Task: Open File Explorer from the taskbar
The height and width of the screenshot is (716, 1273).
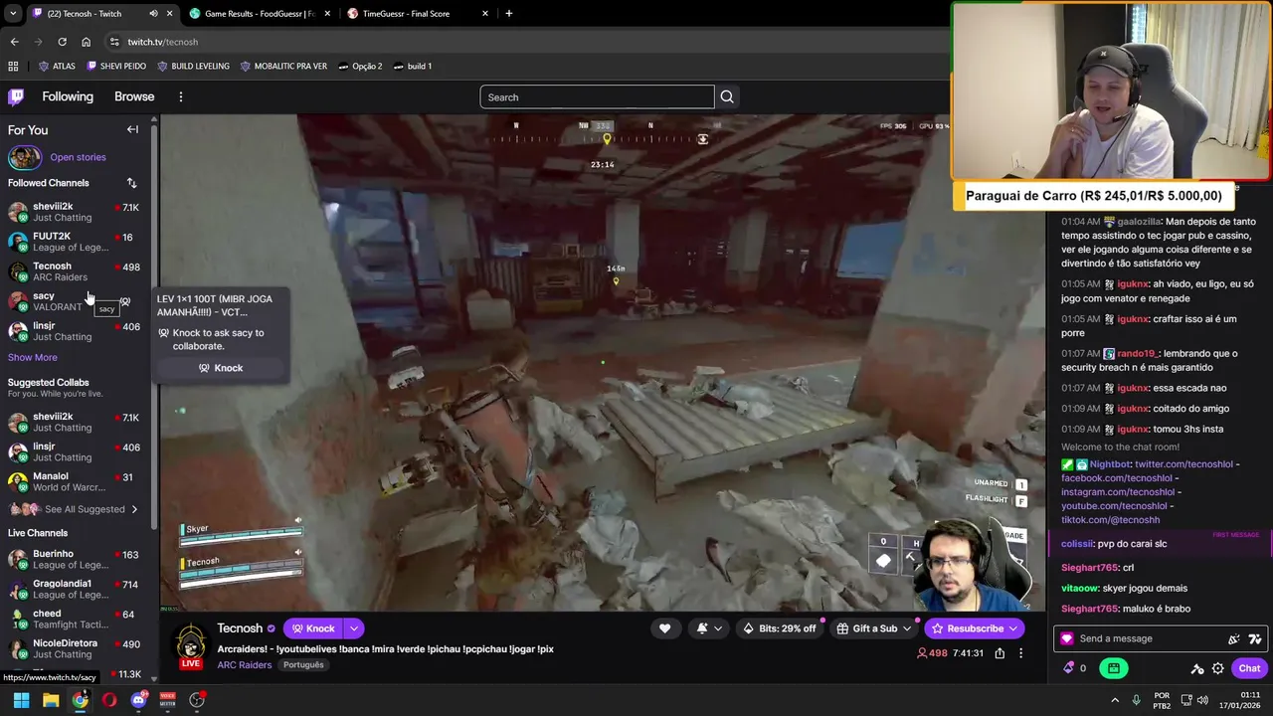Action: tap(51, 700)
